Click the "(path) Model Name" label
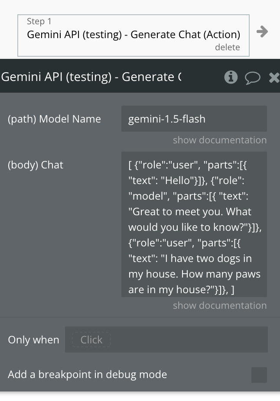The image size is (280, 401). pyautogui.click(x=54, y=119)
